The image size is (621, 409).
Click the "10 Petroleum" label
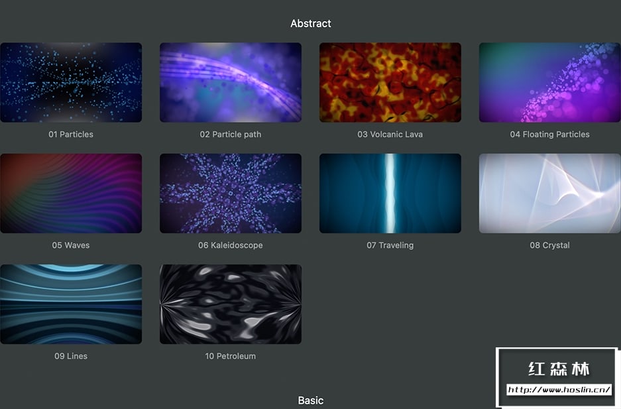coord(231,356)
